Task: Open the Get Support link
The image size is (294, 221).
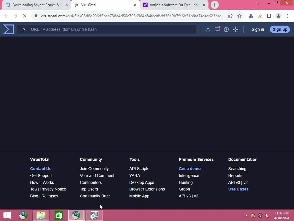Action: pos(41,176)
